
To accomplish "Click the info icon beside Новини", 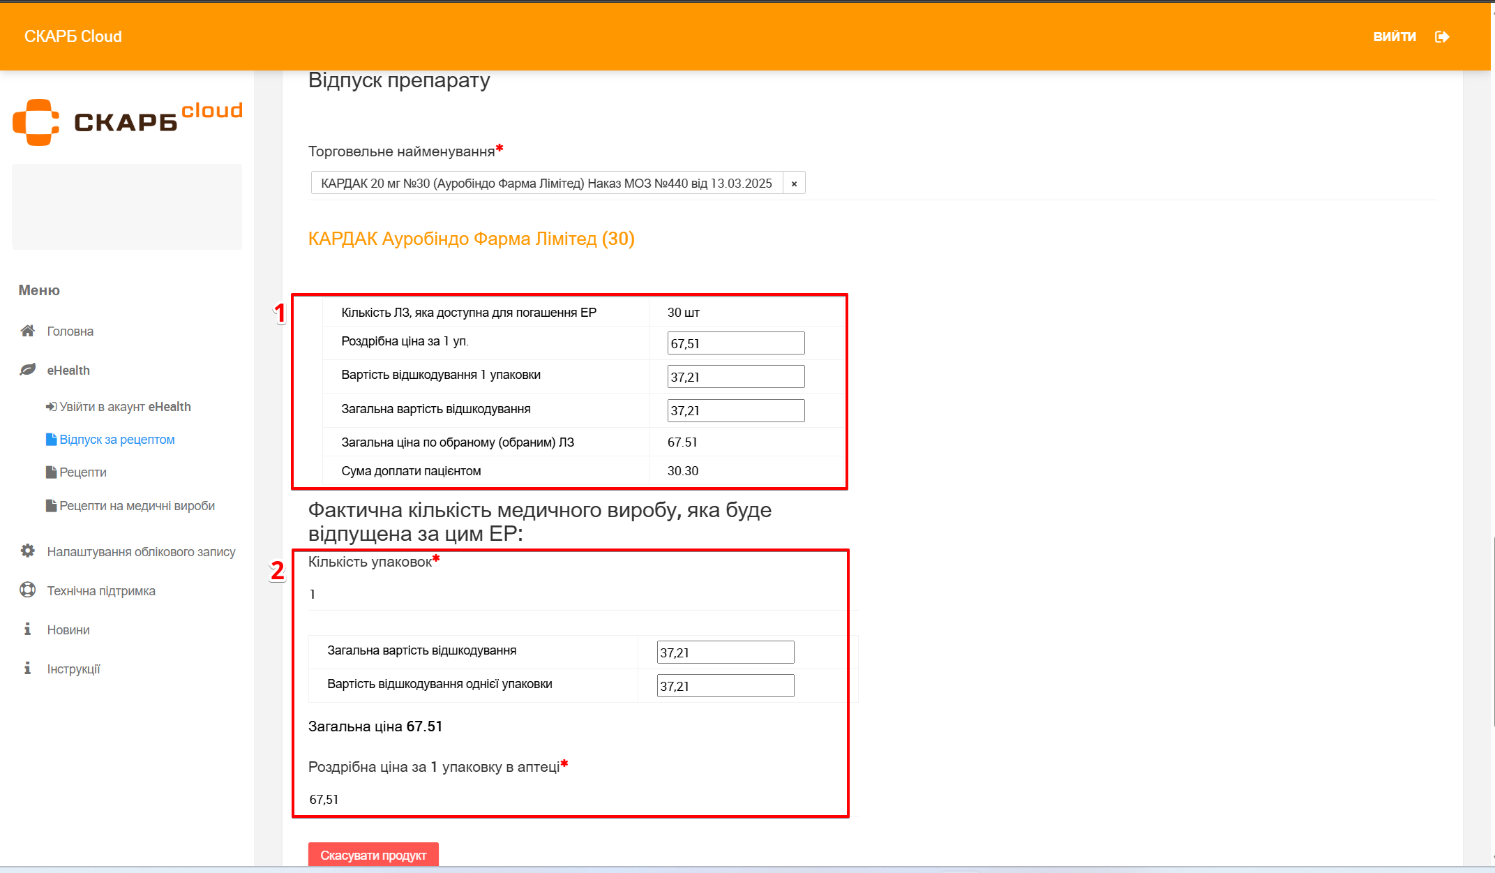I will click(x=27, y=629).
